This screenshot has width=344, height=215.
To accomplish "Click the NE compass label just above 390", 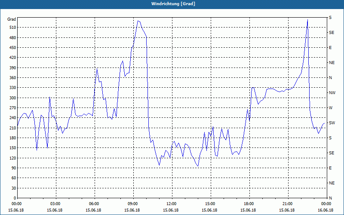I will [x=332, y=63].
